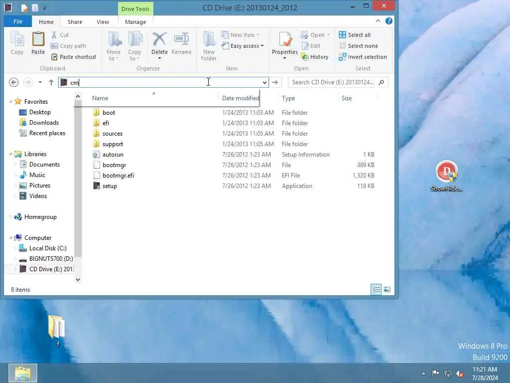Click the Delete red X icon
510x383 pixels.
click(x=159, y=40)
